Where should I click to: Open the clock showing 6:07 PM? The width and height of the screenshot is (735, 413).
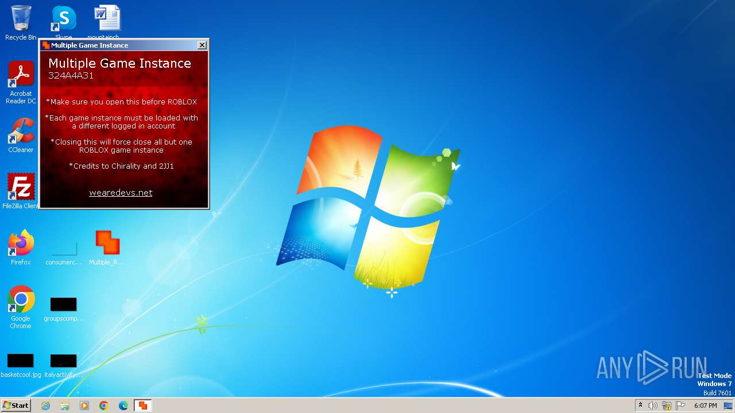click(705, 406)
